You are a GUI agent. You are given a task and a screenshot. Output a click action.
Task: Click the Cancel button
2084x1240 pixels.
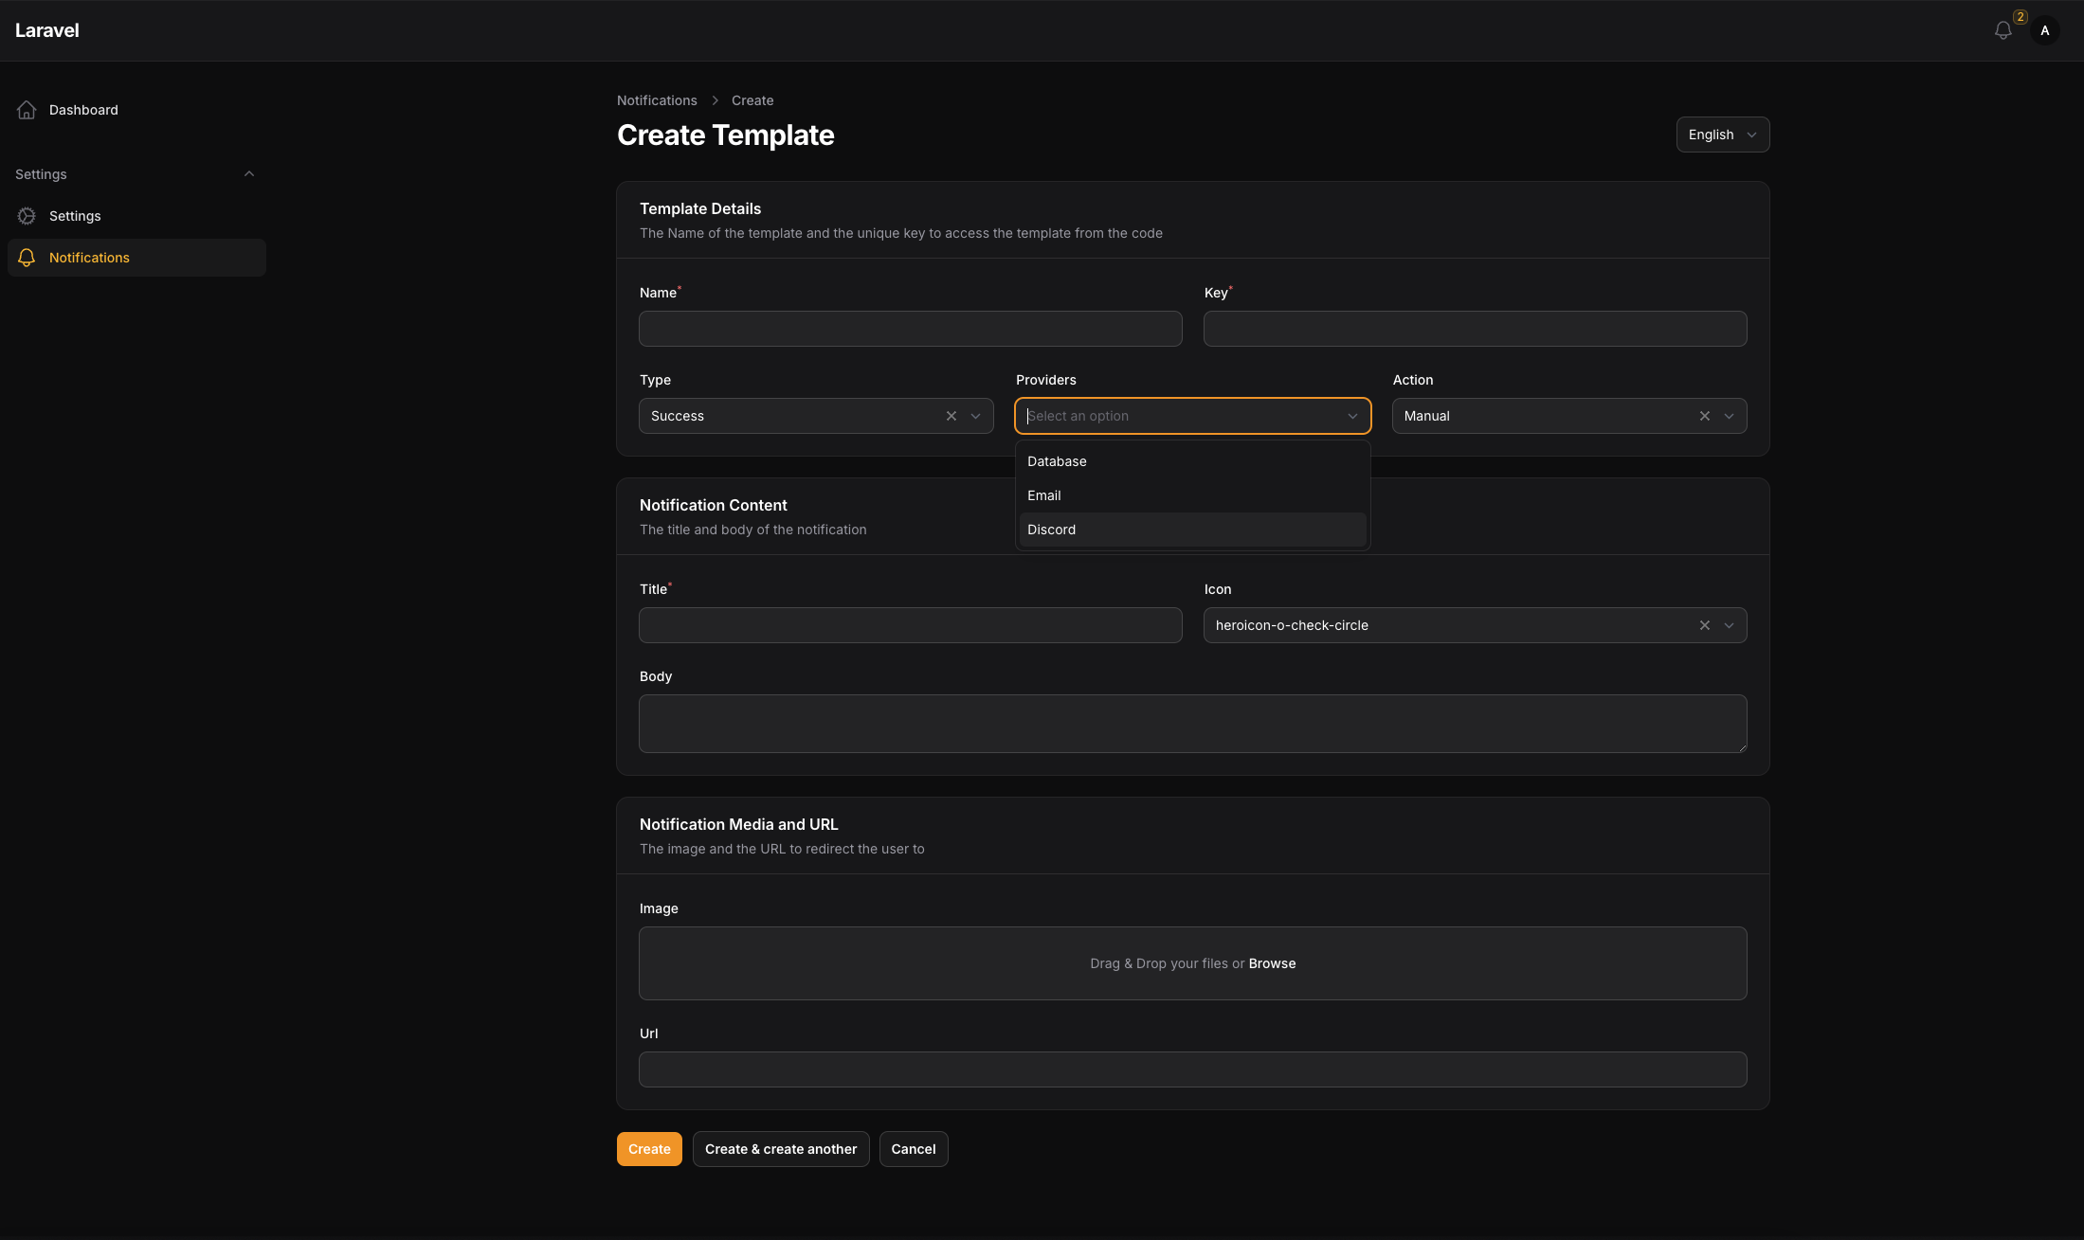point(913,1149)
